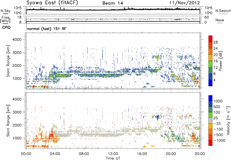
Task: Click the '4000' tick on the power panel
Action: coord(17,40)
